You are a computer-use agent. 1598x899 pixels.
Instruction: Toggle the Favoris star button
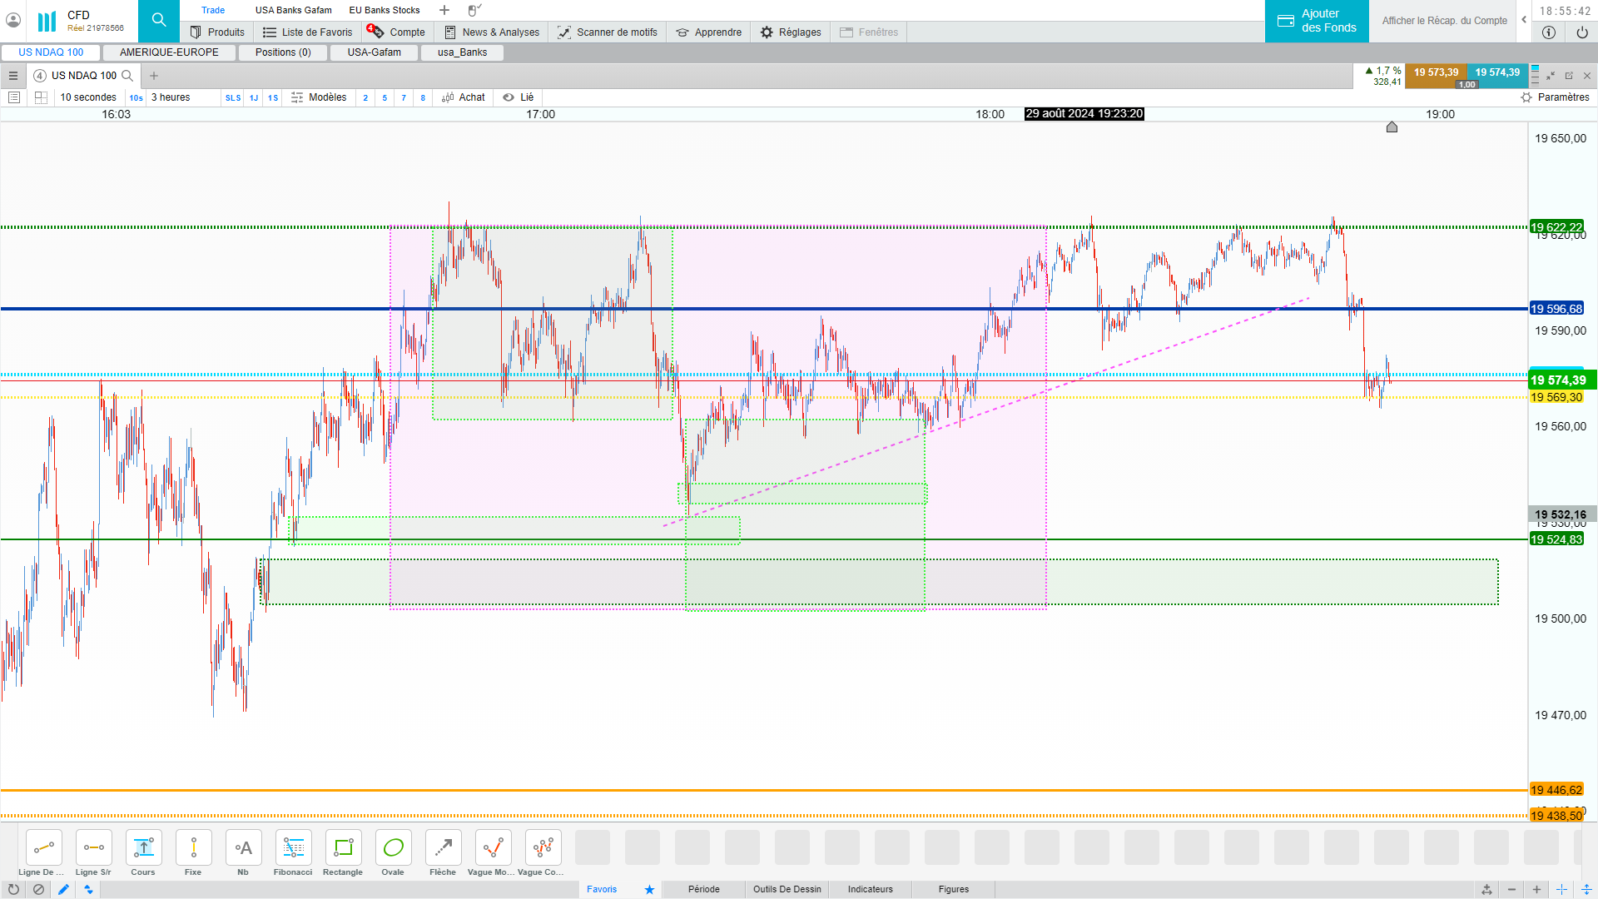tap(649, 889)
